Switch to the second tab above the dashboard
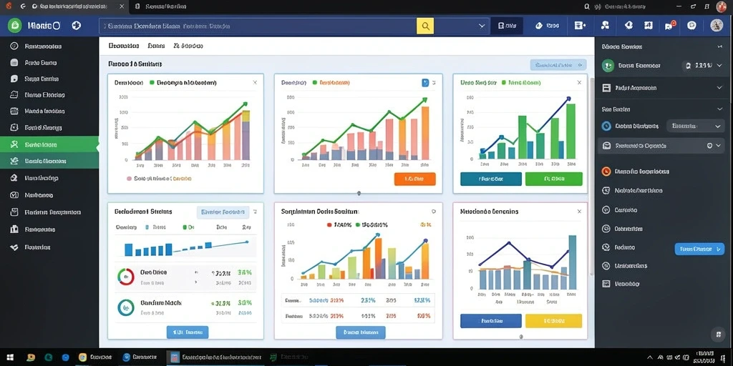733x366 pixels. tap(156, 46)
